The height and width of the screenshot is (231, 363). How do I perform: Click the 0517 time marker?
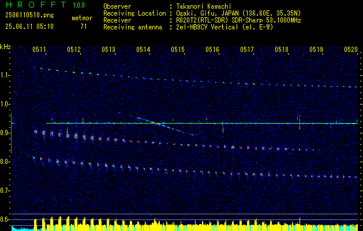point(247,49)
